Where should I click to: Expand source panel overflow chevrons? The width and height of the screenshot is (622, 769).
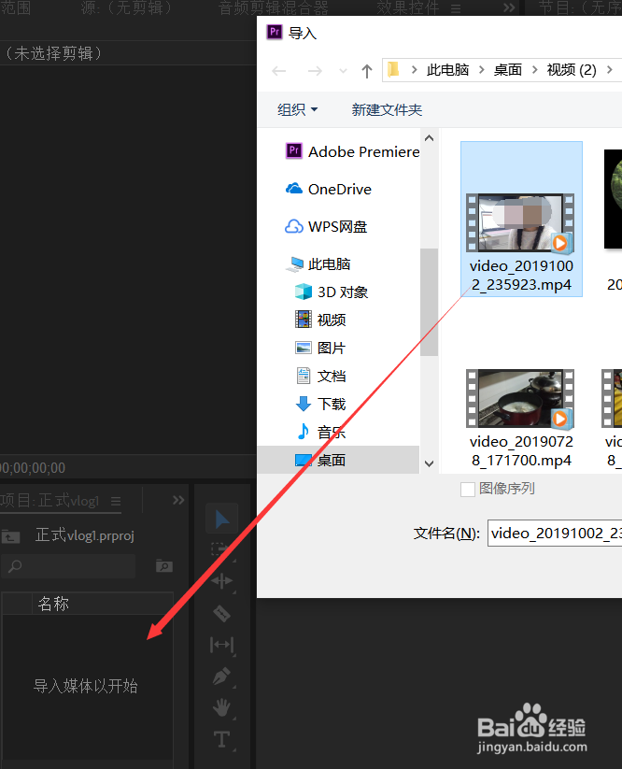pos(509,7)
